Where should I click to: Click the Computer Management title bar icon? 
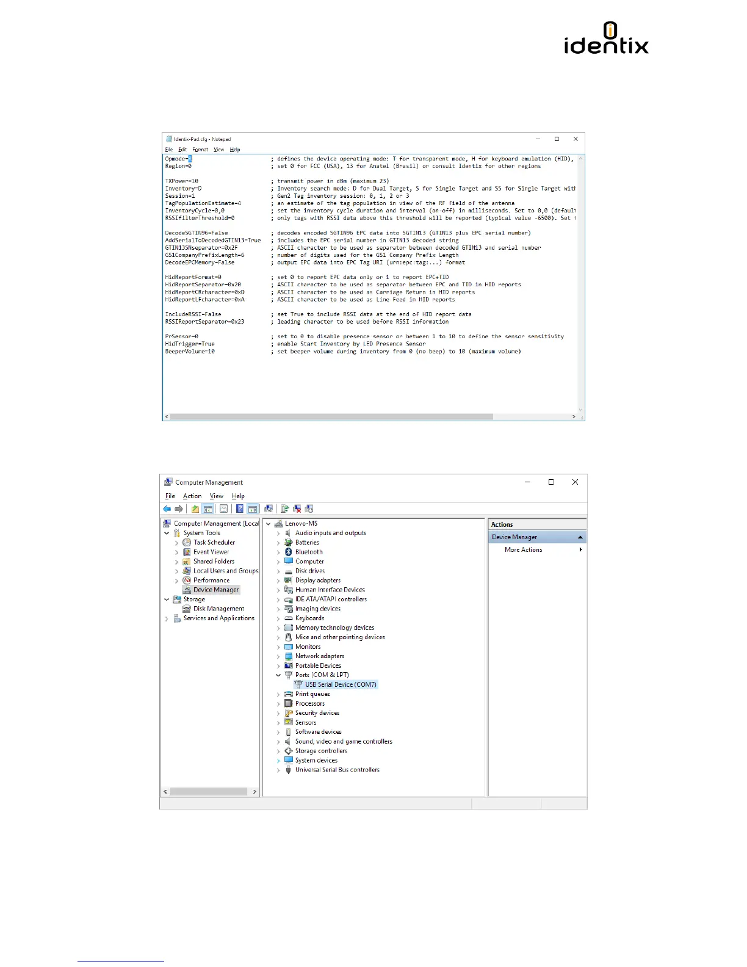168,482
